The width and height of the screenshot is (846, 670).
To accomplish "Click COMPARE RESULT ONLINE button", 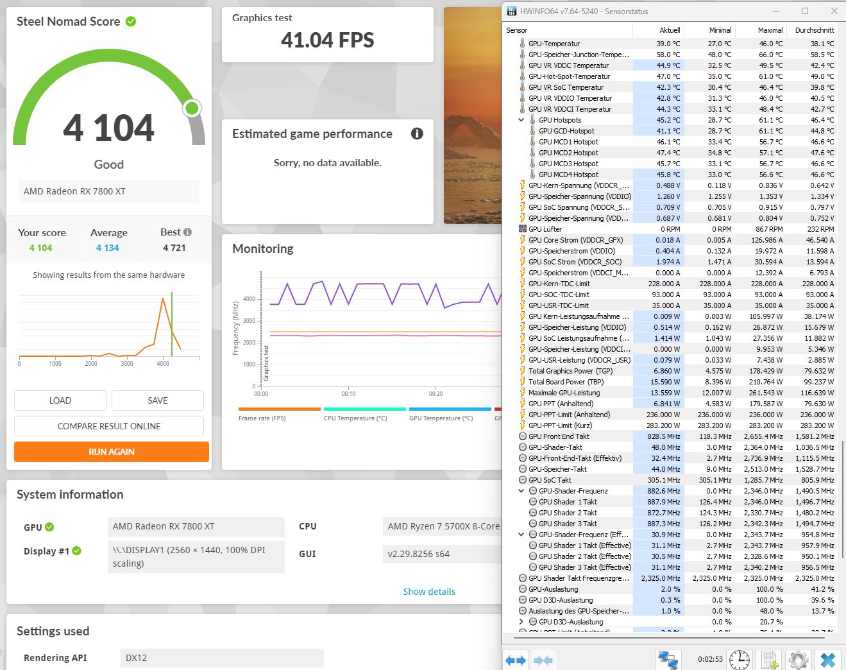I will [x=109, y=426].
